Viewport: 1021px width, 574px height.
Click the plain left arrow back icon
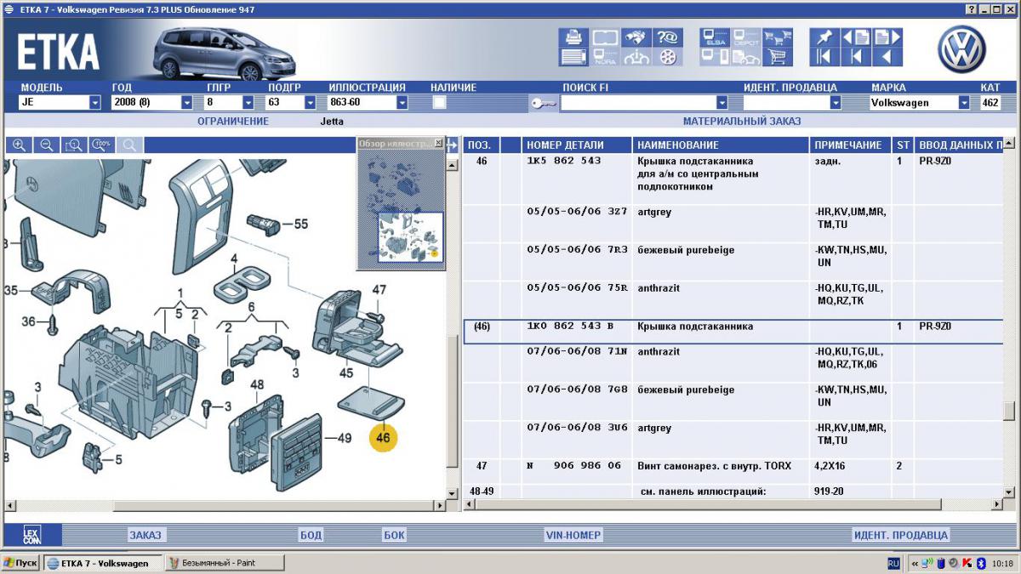click(887, 57)
